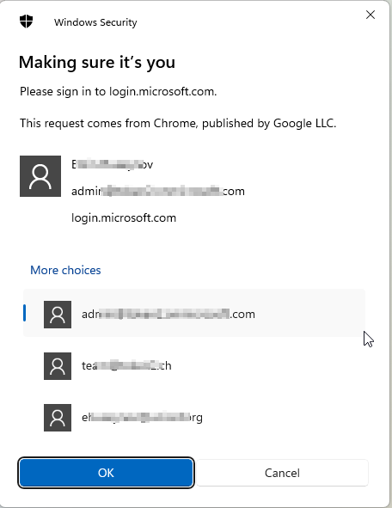Select the admin account ending in .com in list
Viewport: 392px width, 508px height.
click(194, 313)
